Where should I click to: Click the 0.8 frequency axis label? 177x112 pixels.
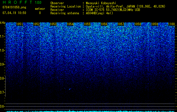[2, 78]
